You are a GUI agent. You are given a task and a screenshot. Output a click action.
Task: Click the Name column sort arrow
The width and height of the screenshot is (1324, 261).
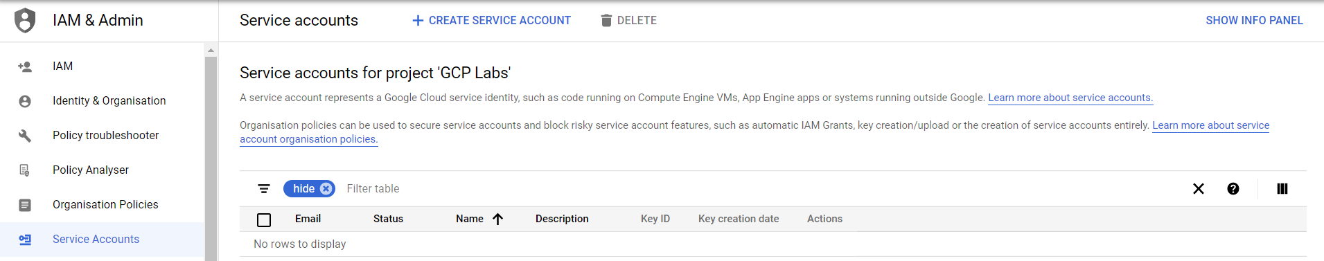(497, 219)
